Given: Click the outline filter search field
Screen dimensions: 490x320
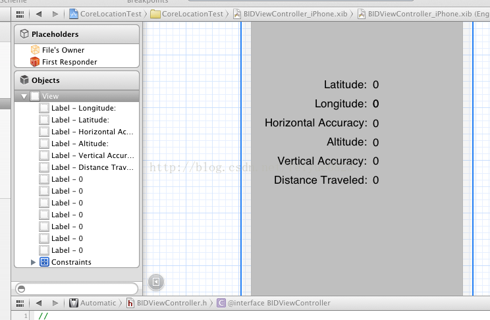Looking at the screenshot, I should (76, 289).
